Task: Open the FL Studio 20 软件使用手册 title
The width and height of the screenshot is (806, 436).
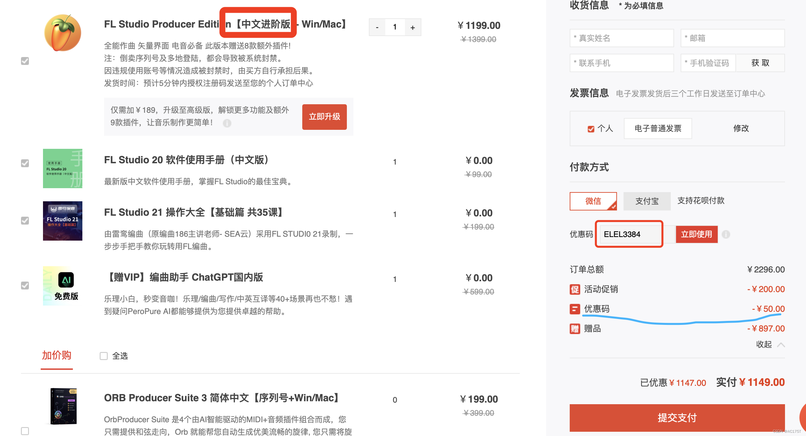Action: [187, 160]
